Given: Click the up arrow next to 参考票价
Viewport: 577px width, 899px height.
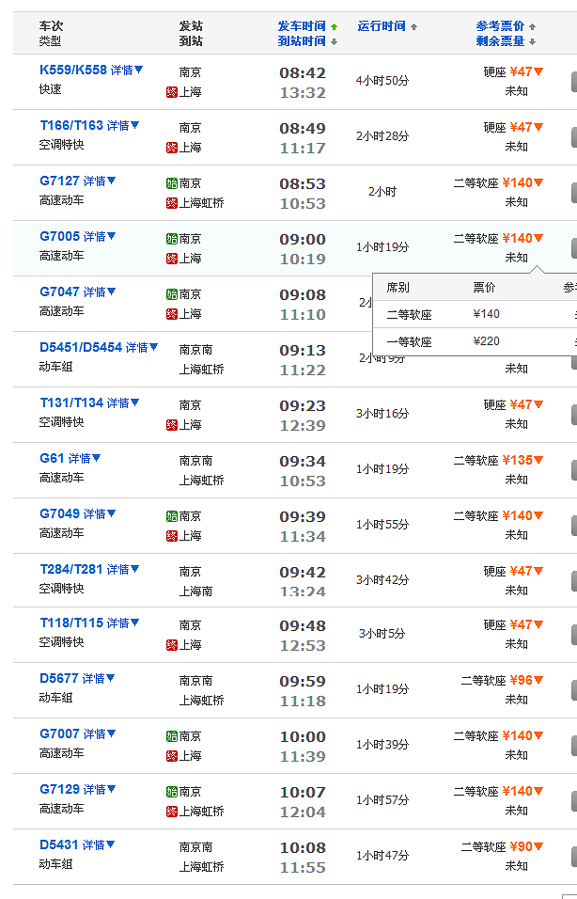Looking at the screenshot, I should pyautogui.click(x=533, y=26).
